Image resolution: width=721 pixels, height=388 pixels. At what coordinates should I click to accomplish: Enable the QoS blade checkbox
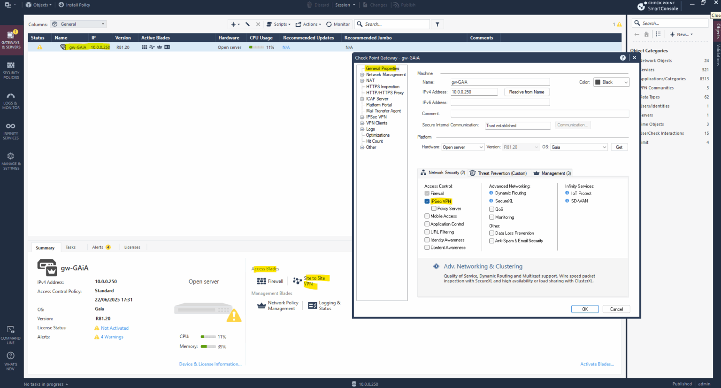[492, 209]
